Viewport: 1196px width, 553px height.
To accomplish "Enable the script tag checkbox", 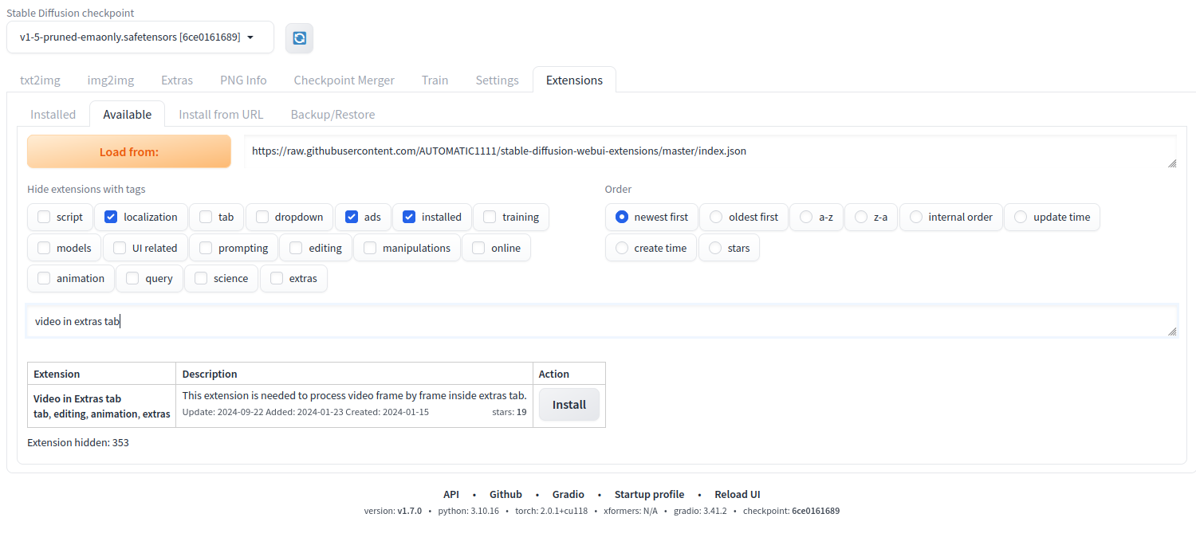I will [x=44, y=217].
